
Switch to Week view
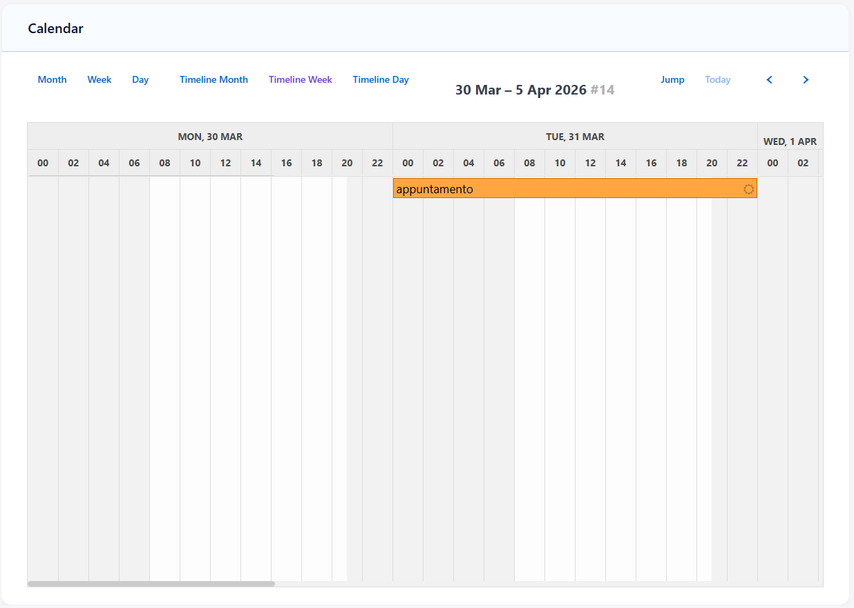(99, 80)
